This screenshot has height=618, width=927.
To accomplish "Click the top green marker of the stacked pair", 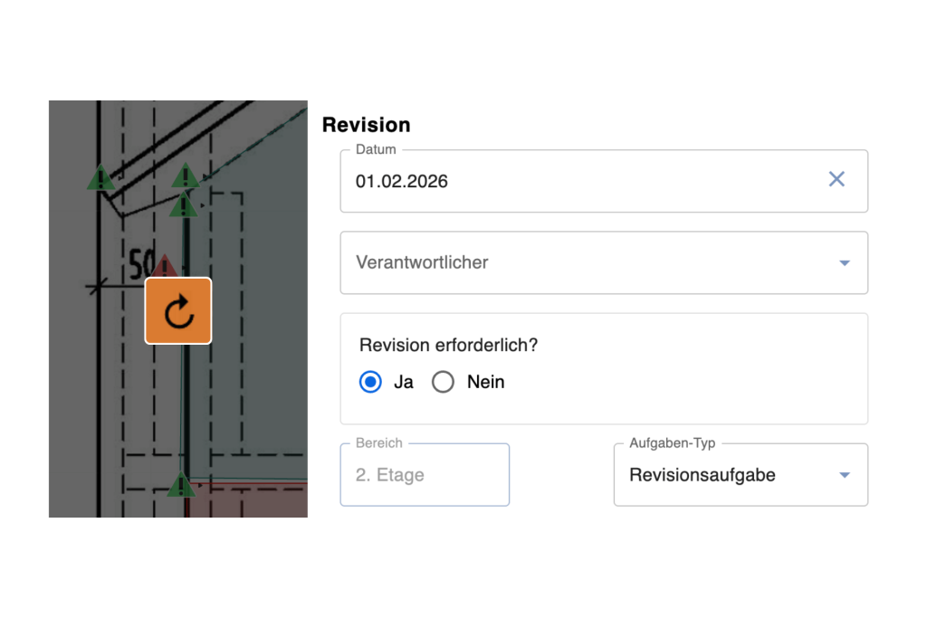I will tap(186, 177).
